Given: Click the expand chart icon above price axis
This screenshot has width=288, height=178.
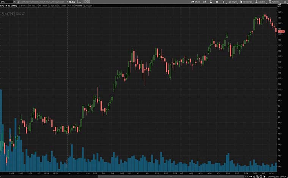Looking at the screenshot, I should click(280, 6).
